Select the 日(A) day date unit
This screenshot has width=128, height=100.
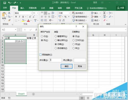(76, 36)
